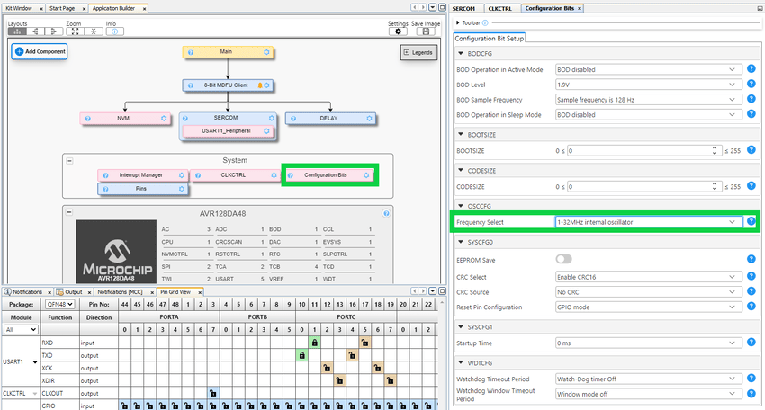The width and height of the screenshot is (765, 410).
Task: Click the zoom fit-to-screen icon
Action: [x=75, y=31]
